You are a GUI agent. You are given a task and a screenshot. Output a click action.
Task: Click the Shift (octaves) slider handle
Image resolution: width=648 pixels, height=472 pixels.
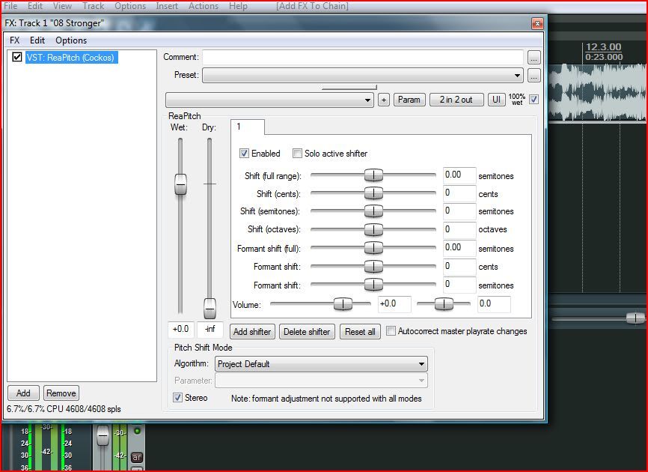coord(373,229)
